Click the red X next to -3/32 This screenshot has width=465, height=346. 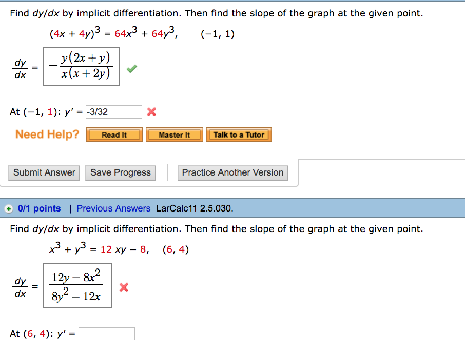[152, 111]
